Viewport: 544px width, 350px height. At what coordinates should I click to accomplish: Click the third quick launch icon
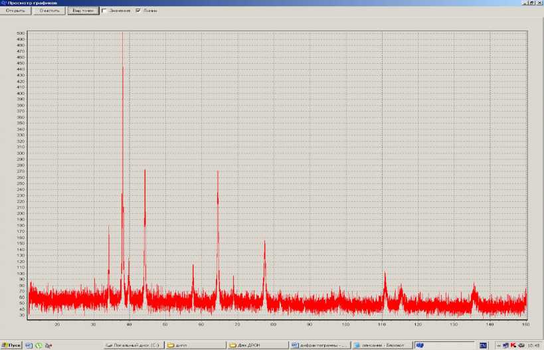48,345
